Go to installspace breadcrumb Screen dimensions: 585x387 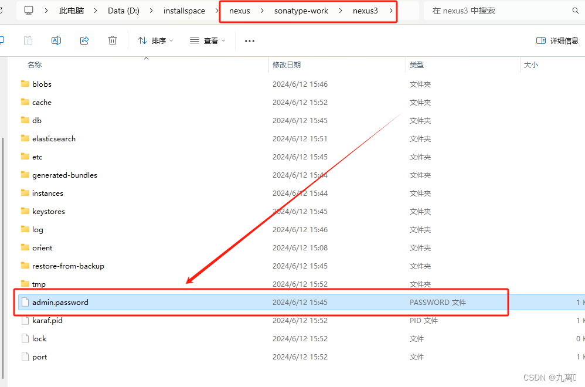pyautogui.click(x=184, y=11)
